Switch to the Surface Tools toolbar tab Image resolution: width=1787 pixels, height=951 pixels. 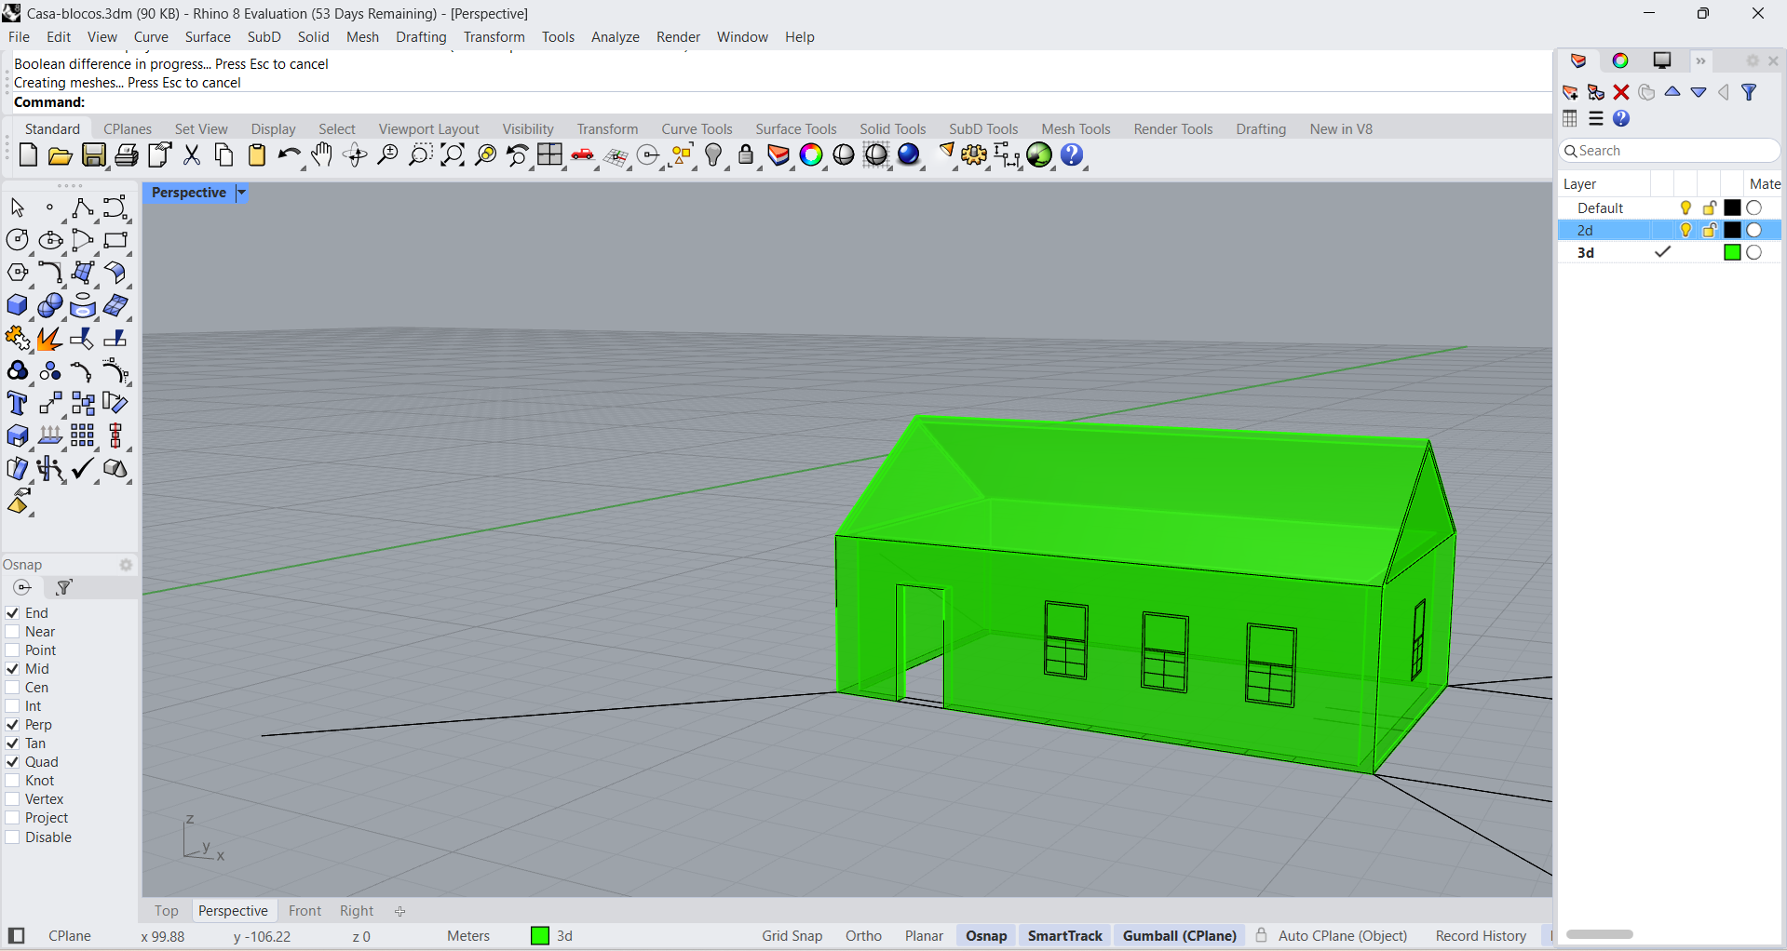coord(795,129)
